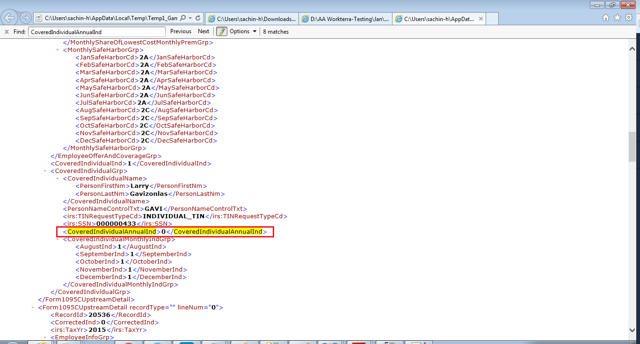Open Favorites with the star icon
Viewport: 640px width, 344px height.
coord(617,18)
